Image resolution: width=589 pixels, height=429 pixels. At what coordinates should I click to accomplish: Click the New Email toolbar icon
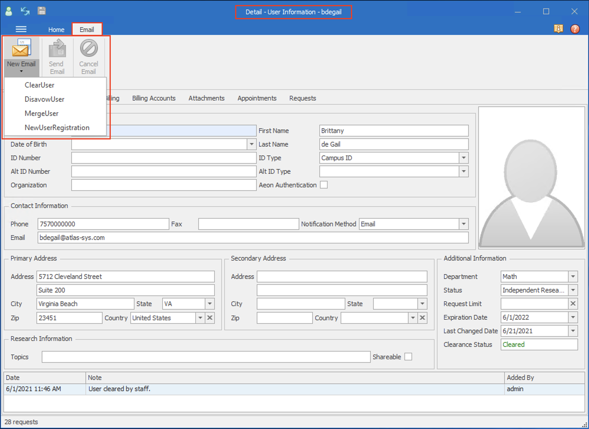21,49
